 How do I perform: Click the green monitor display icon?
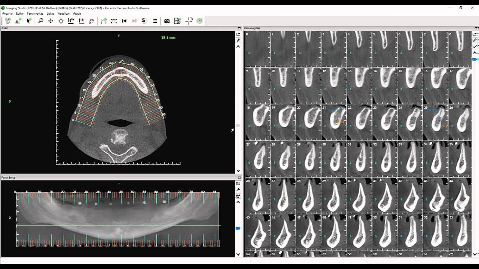pyautogui.click(x=200, y=21)
